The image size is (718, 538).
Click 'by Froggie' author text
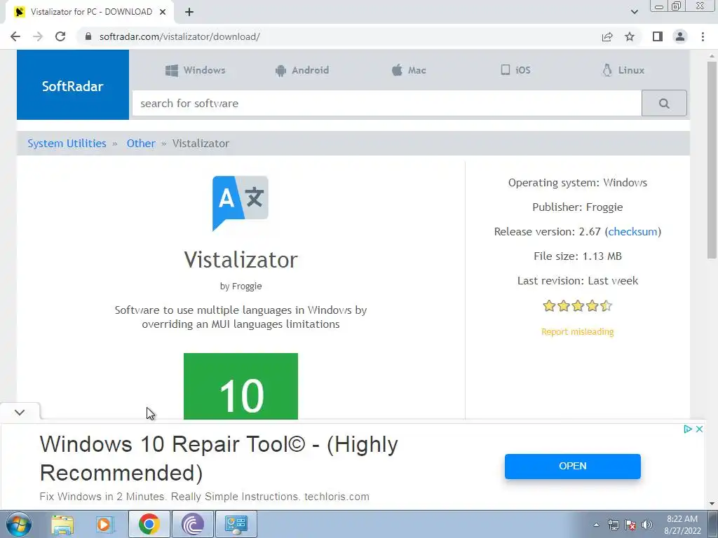[x=241, y=286]
